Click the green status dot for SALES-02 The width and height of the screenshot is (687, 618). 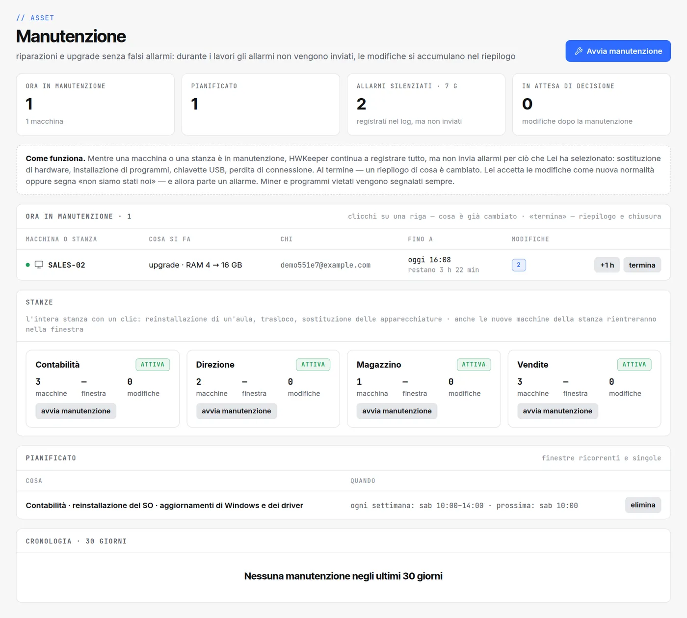tap(28, 265)
